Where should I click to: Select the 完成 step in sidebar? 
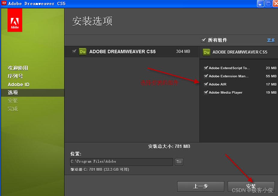[13, 109]
